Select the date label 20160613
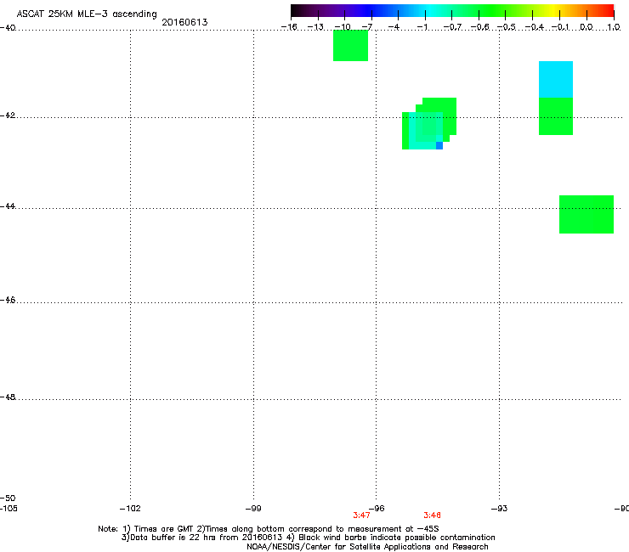This screenshot has height=552, width=629. (184, 22)
